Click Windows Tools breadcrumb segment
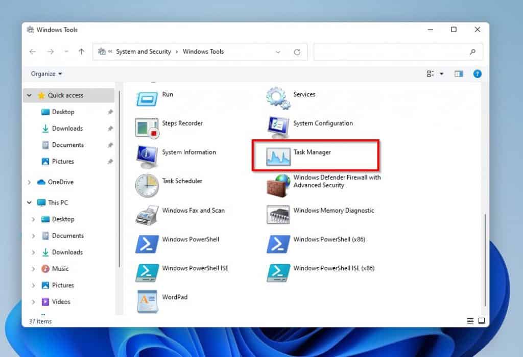Image resolution: width=523 pixels, height=357 pixels. coord(203,52)
